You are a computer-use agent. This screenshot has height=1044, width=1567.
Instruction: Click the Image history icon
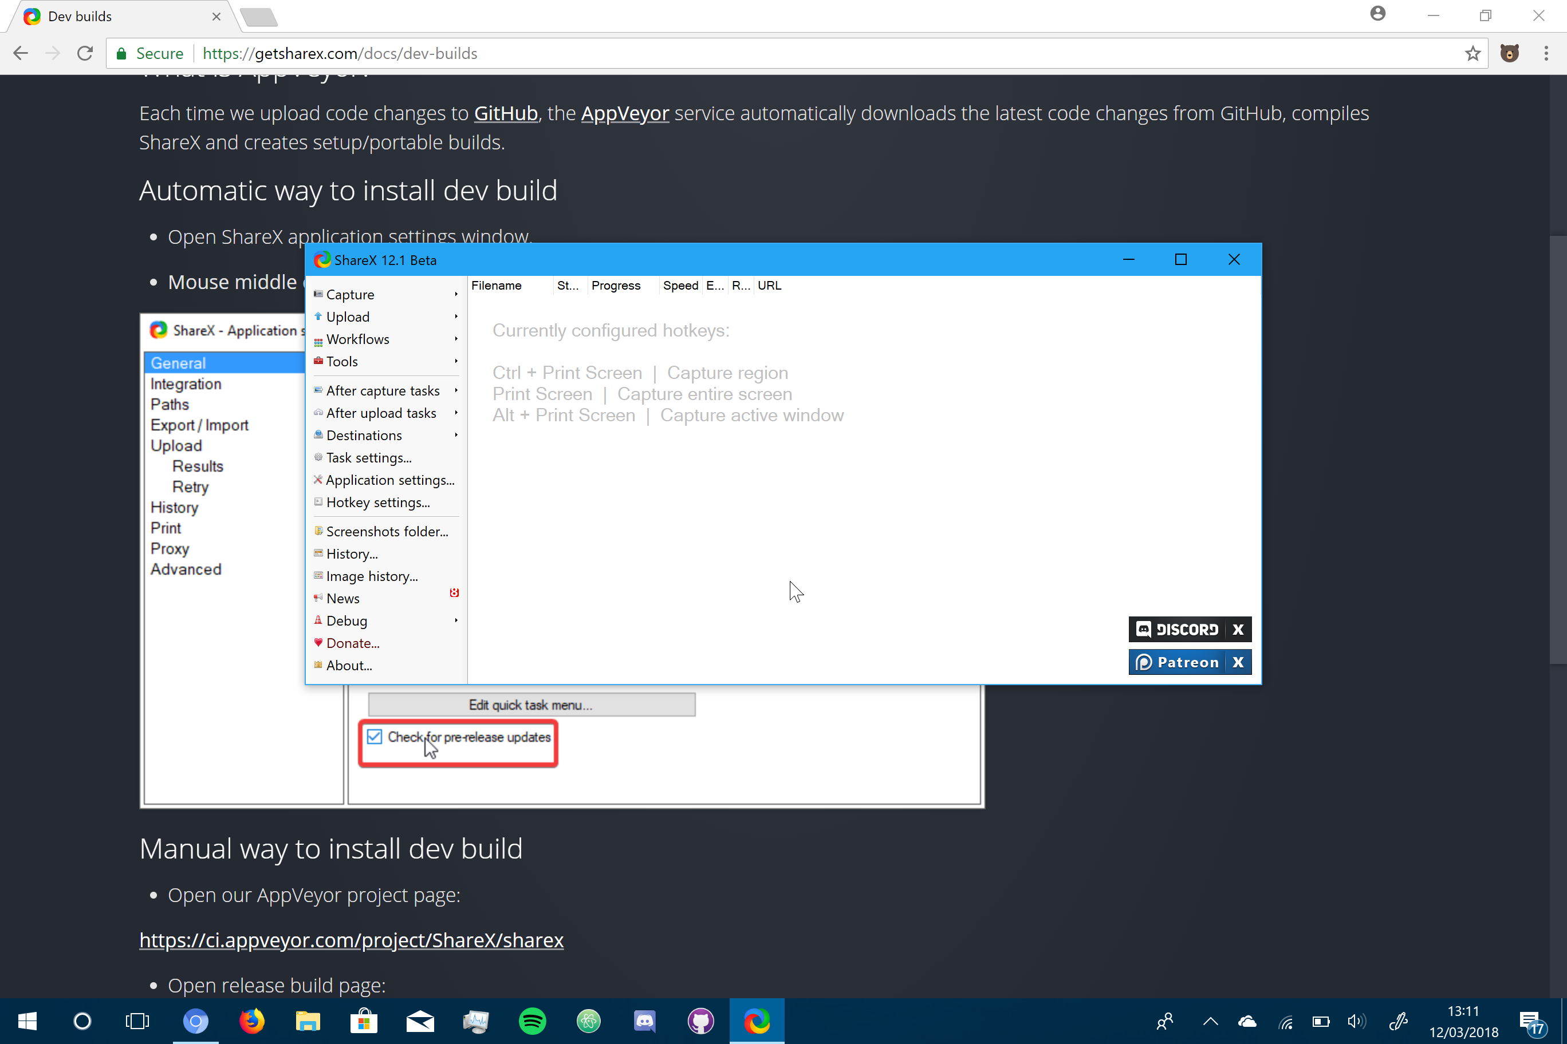click(318, 576)
